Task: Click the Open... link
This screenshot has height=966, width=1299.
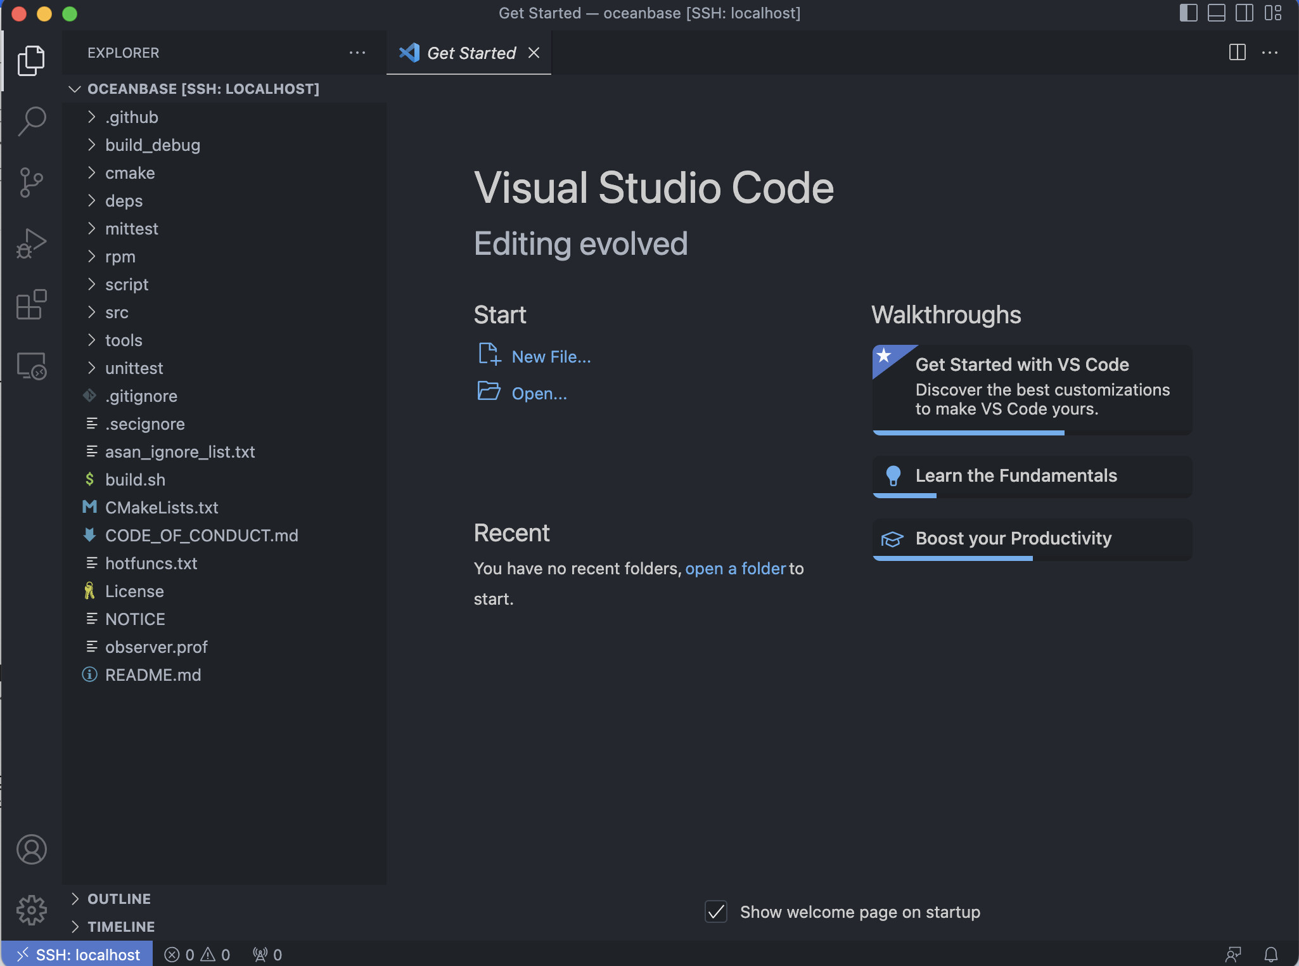Action: [x=539, y=394]
